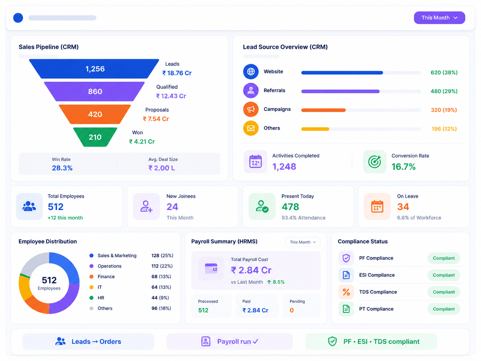The width and height of the screenshot is (481, 361).
Task: Click the donut chart center 512 Employees
Action: click(x=49, y=283)
